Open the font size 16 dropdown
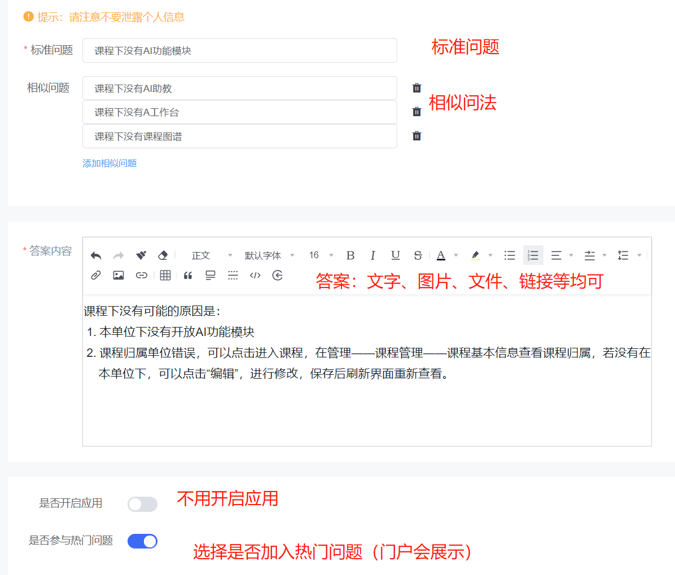This screenshot has height=575, width=675. click(x=321, y=255)
